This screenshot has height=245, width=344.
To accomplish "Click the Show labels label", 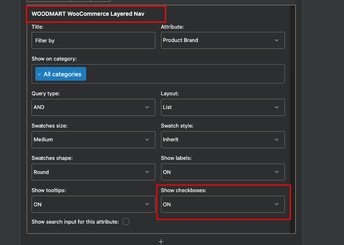I will (x=176, y=158).
